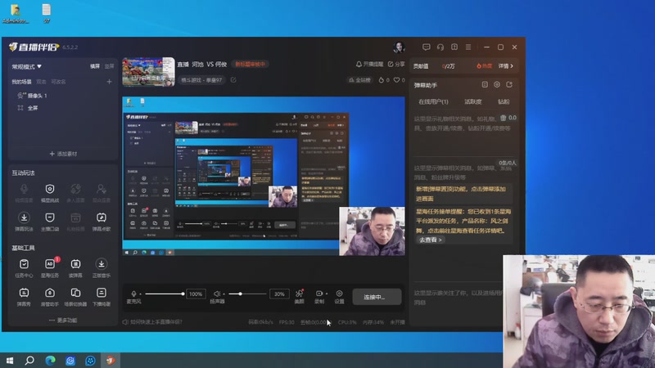Select the Administrator desktop icon
This screenshot has width=655, height=368.
click(x=16, y=13)
